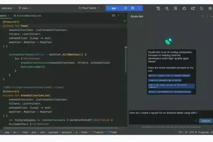Click the src breadcrumb
213x142 pixels.
(x=15, y=132)
